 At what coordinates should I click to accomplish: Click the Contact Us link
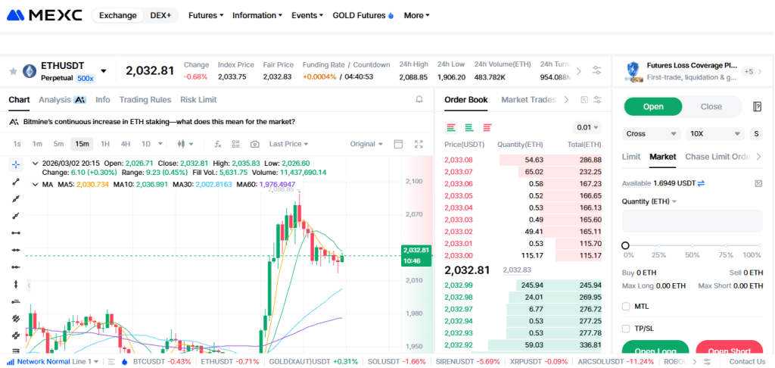747,362
